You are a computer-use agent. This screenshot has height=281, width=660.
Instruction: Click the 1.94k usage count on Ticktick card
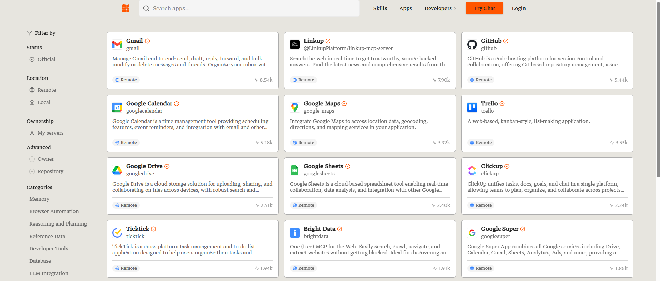[x=264, y=268]
